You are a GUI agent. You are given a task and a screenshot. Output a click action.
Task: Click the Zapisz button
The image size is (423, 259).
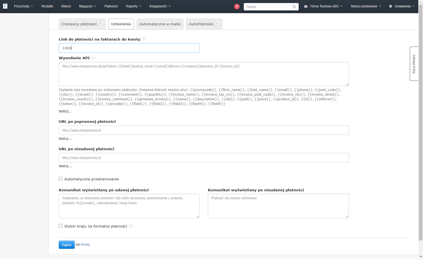[x=67, y=245]
